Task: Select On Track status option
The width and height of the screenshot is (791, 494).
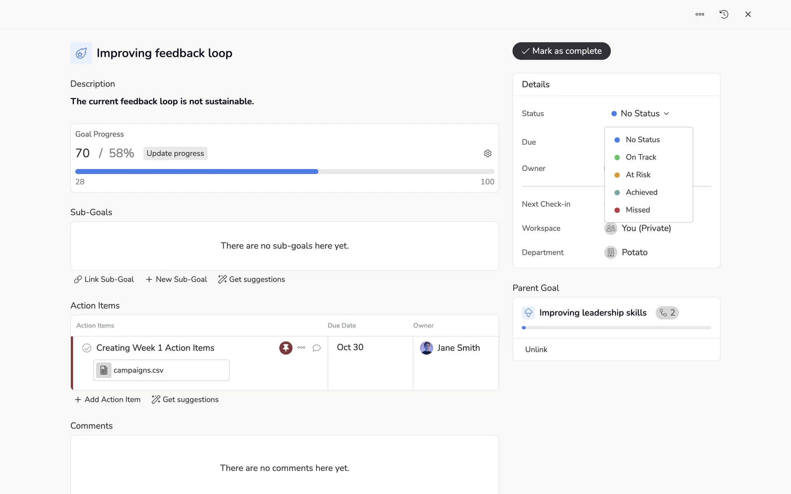Action: [x=641, y=157]
